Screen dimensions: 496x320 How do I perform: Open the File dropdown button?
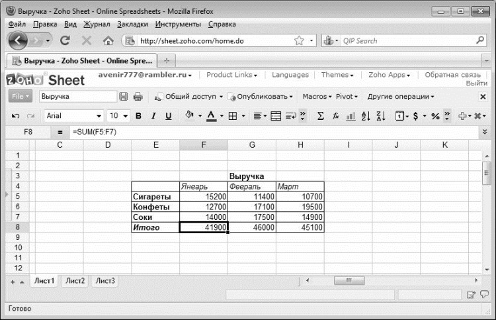click(21, 96)
